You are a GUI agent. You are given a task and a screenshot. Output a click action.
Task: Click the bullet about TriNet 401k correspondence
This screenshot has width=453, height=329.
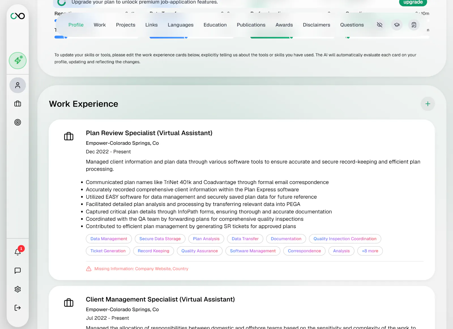click(x=207, y=182)
